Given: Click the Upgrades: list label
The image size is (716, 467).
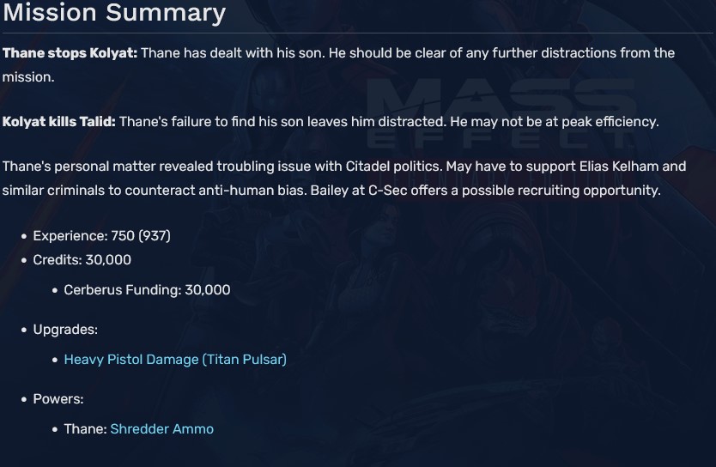Looking at the screenshot, I should (x=65, y=330).
